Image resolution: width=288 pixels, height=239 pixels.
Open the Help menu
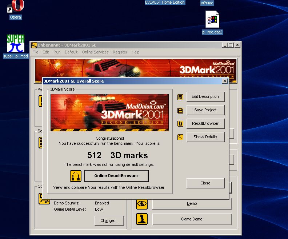pos(136,52)
